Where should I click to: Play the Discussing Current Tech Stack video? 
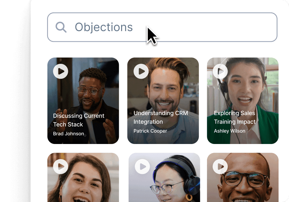[60, 71]
